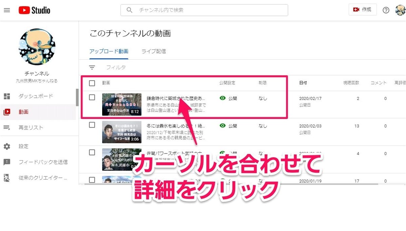This screenshot has width=406, height=231.
Task: Sort by 日付 column header
Action: 303,83
